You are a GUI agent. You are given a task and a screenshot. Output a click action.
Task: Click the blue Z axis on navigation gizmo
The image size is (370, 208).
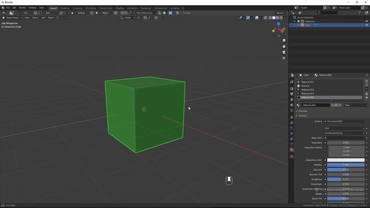[x=279, y=24]
